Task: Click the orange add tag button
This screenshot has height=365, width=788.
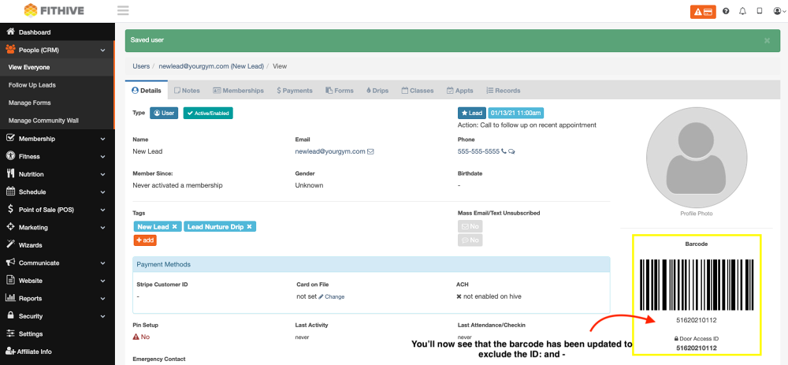Action: click(146, 240)
